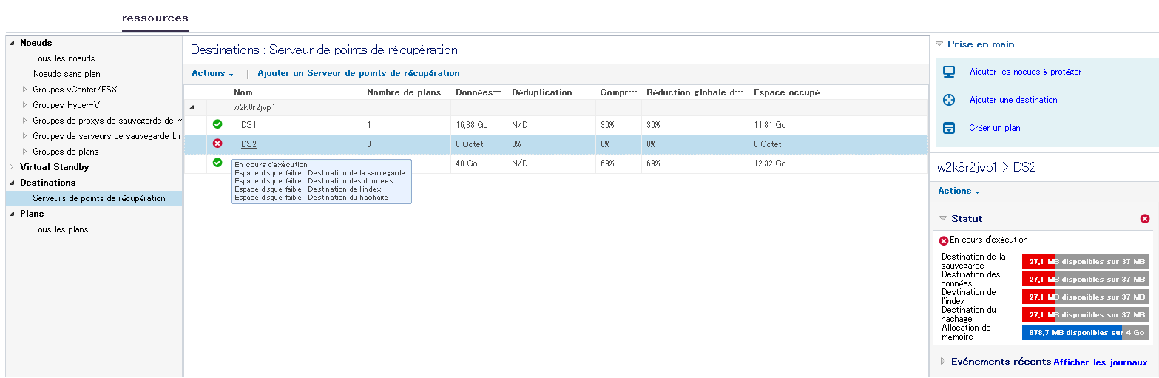Viewport: 1159px width, 378px height.
Task: Click the monitor icon beside Ajouter les noeuds
Action: (949, 72)
